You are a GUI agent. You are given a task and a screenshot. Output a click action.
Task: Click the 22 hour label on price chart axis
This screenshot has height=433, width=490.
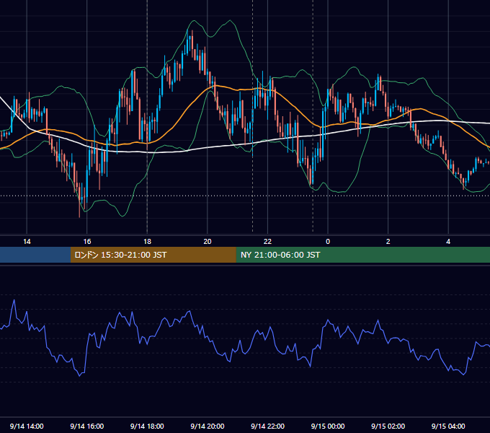tap(267, 242)
